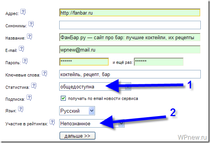Toggle the email service news subscription checkbox
Viewport: 210px width, 143px height.
[63, 98]
